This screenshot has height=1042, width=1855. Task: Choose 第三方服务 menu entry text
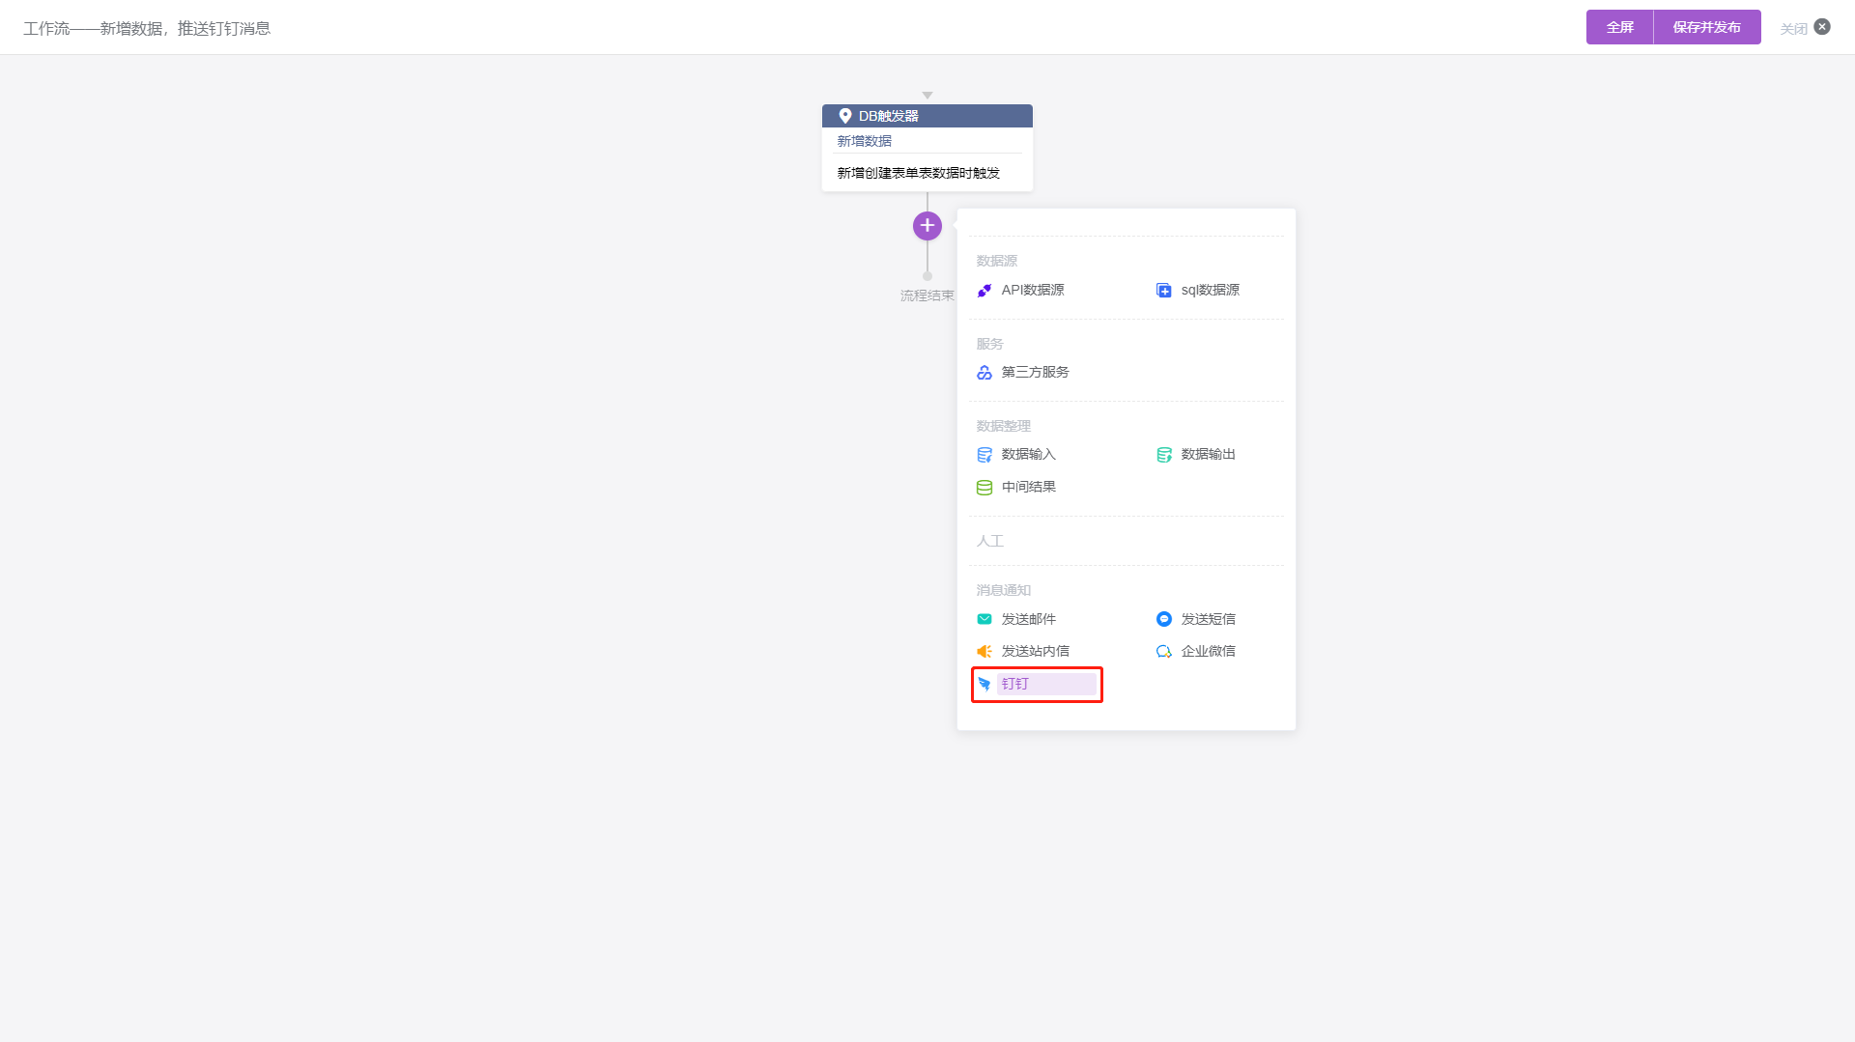(1035, 373)
